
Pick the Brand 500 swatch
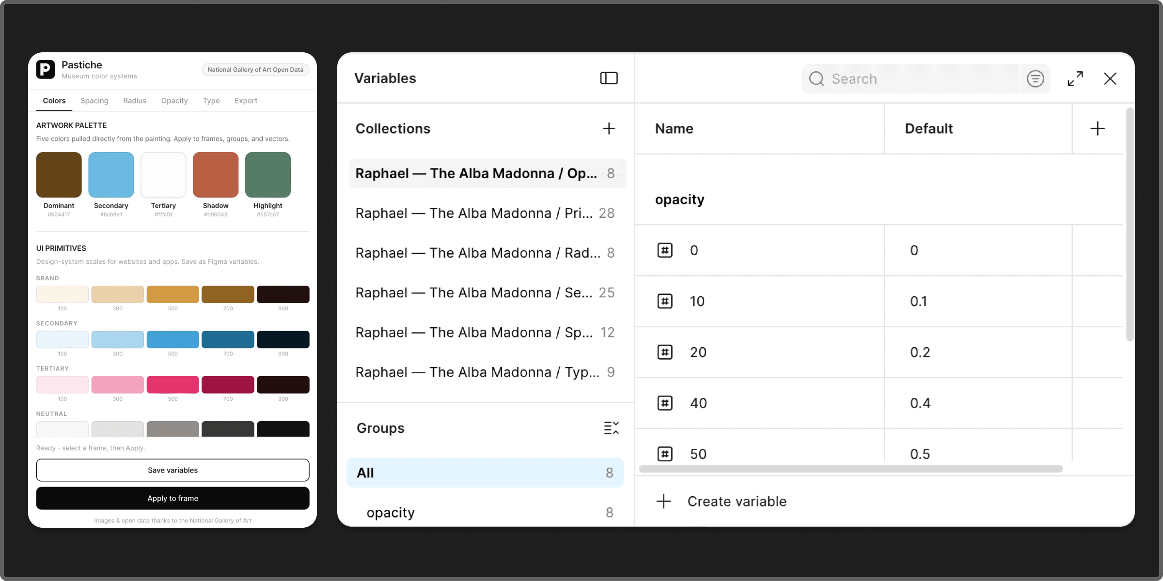click(173, 294)
